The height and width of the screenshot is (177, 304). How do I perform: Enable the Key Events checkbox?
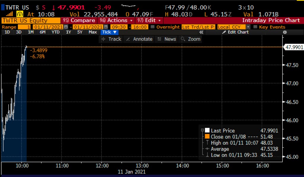255,27
